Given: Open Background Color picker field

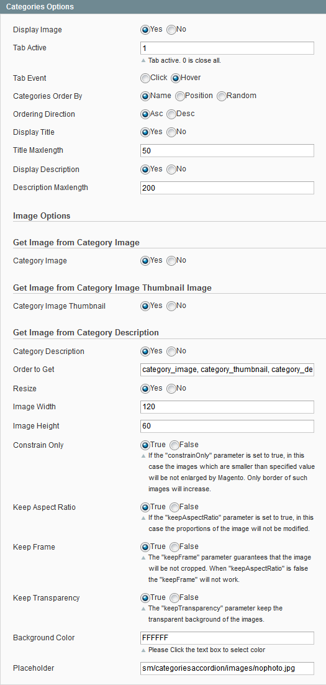Looking at the screenshot, I should tap(227, 638).
